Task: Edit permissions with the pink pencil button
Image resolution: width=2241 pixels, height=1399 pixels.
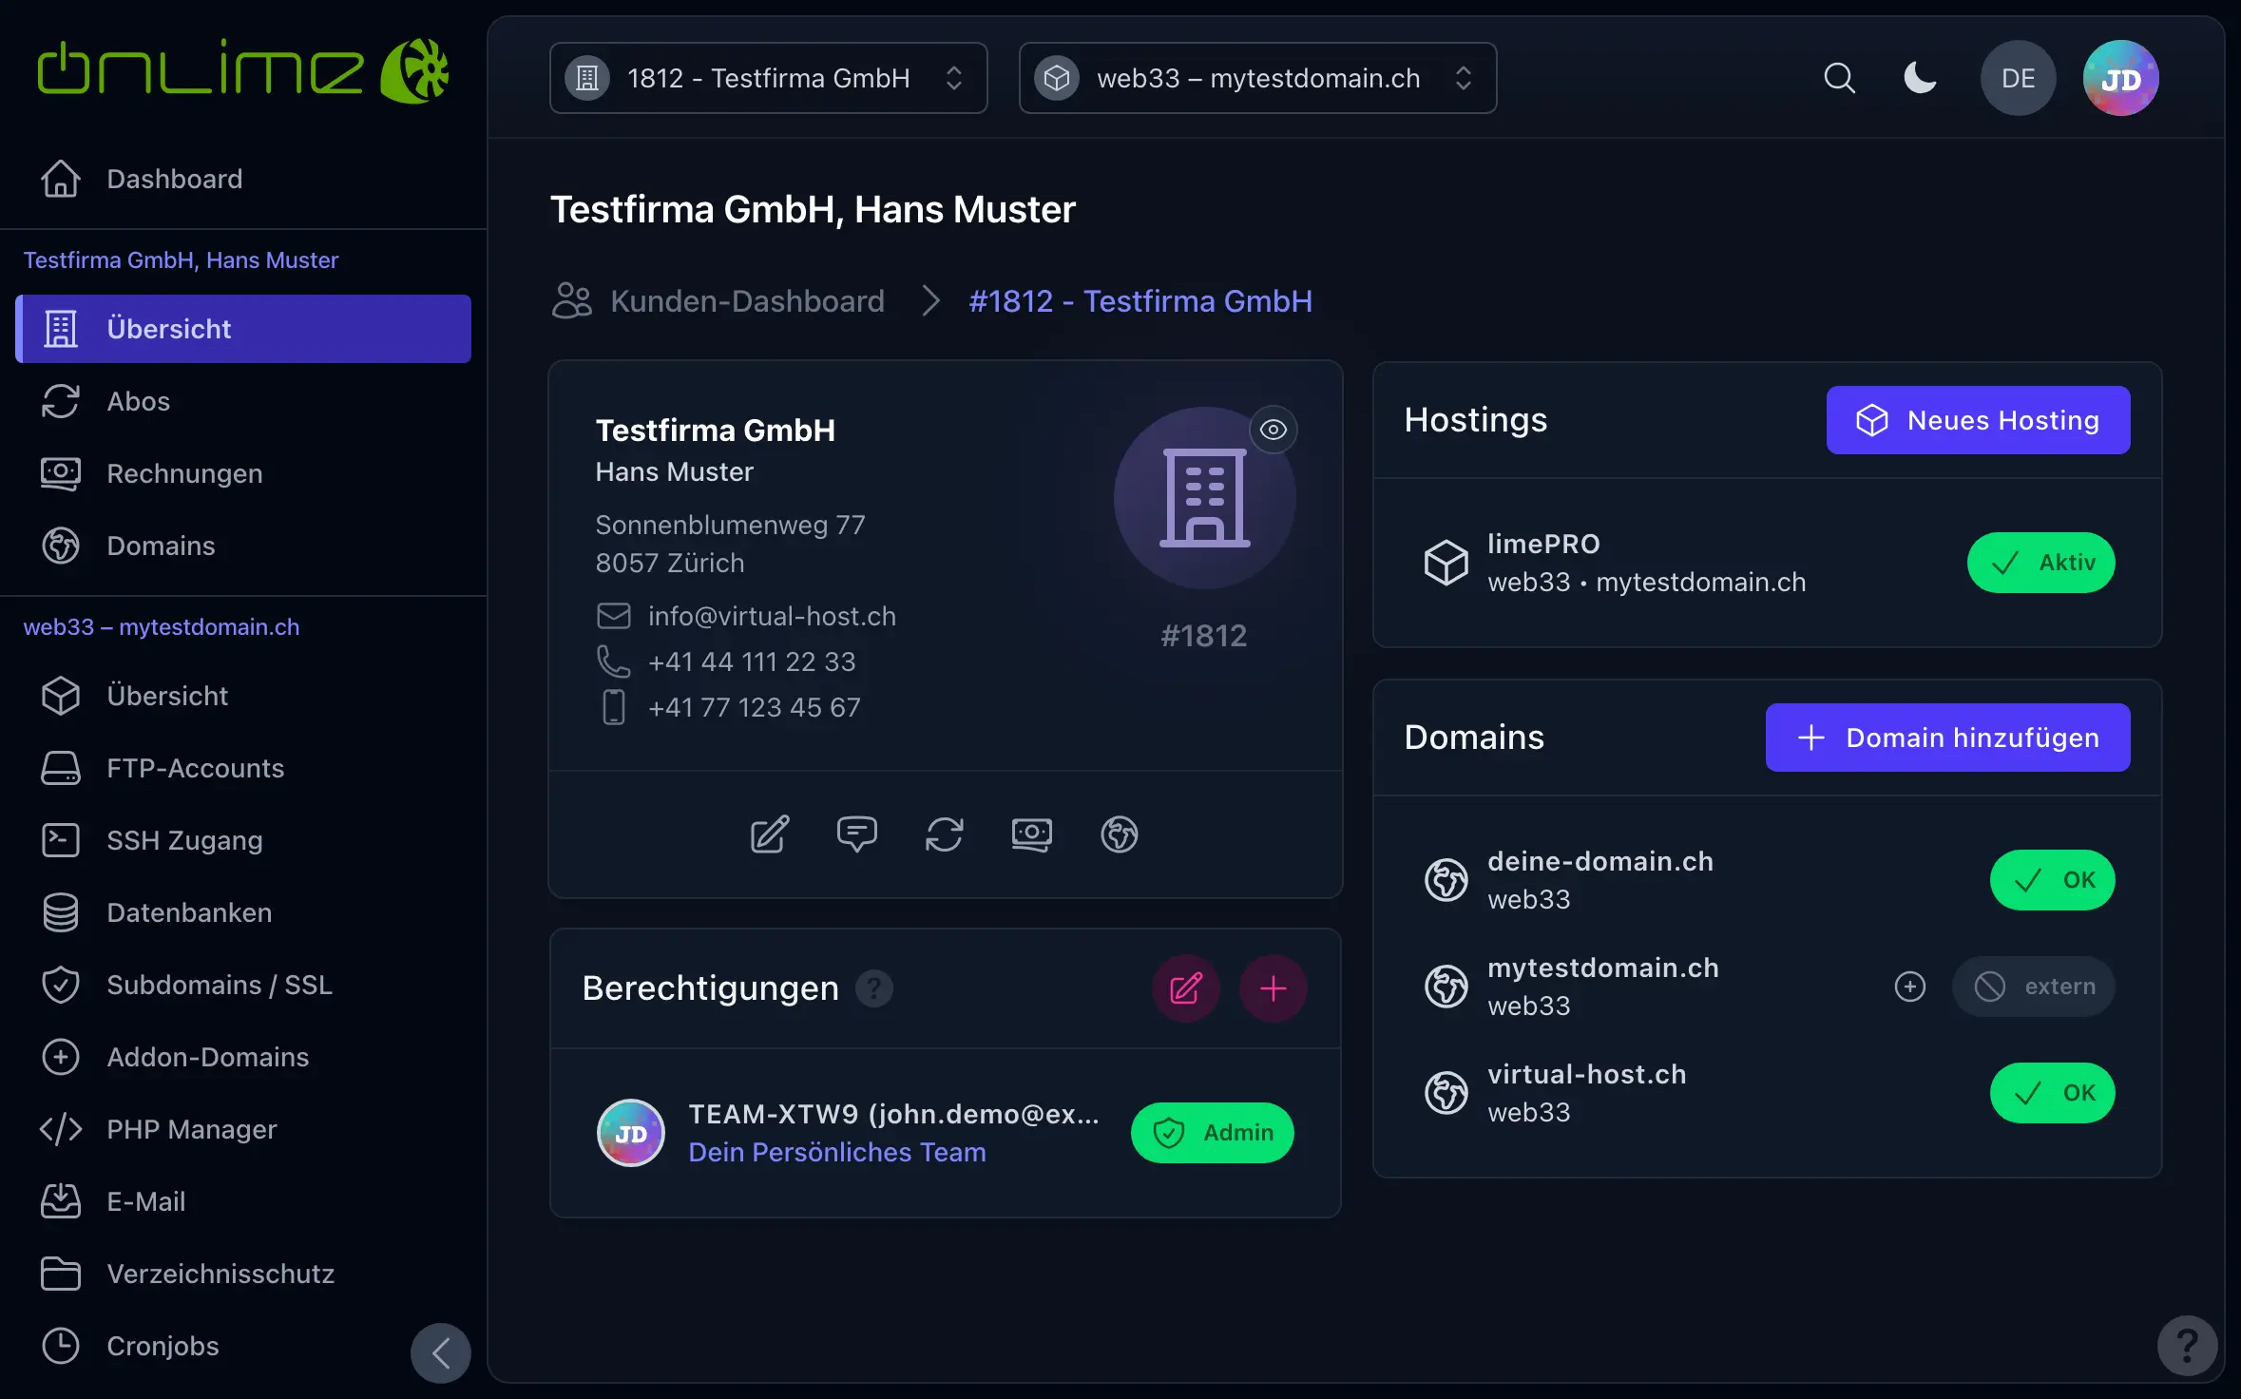Action: [x=1185, y=988]
